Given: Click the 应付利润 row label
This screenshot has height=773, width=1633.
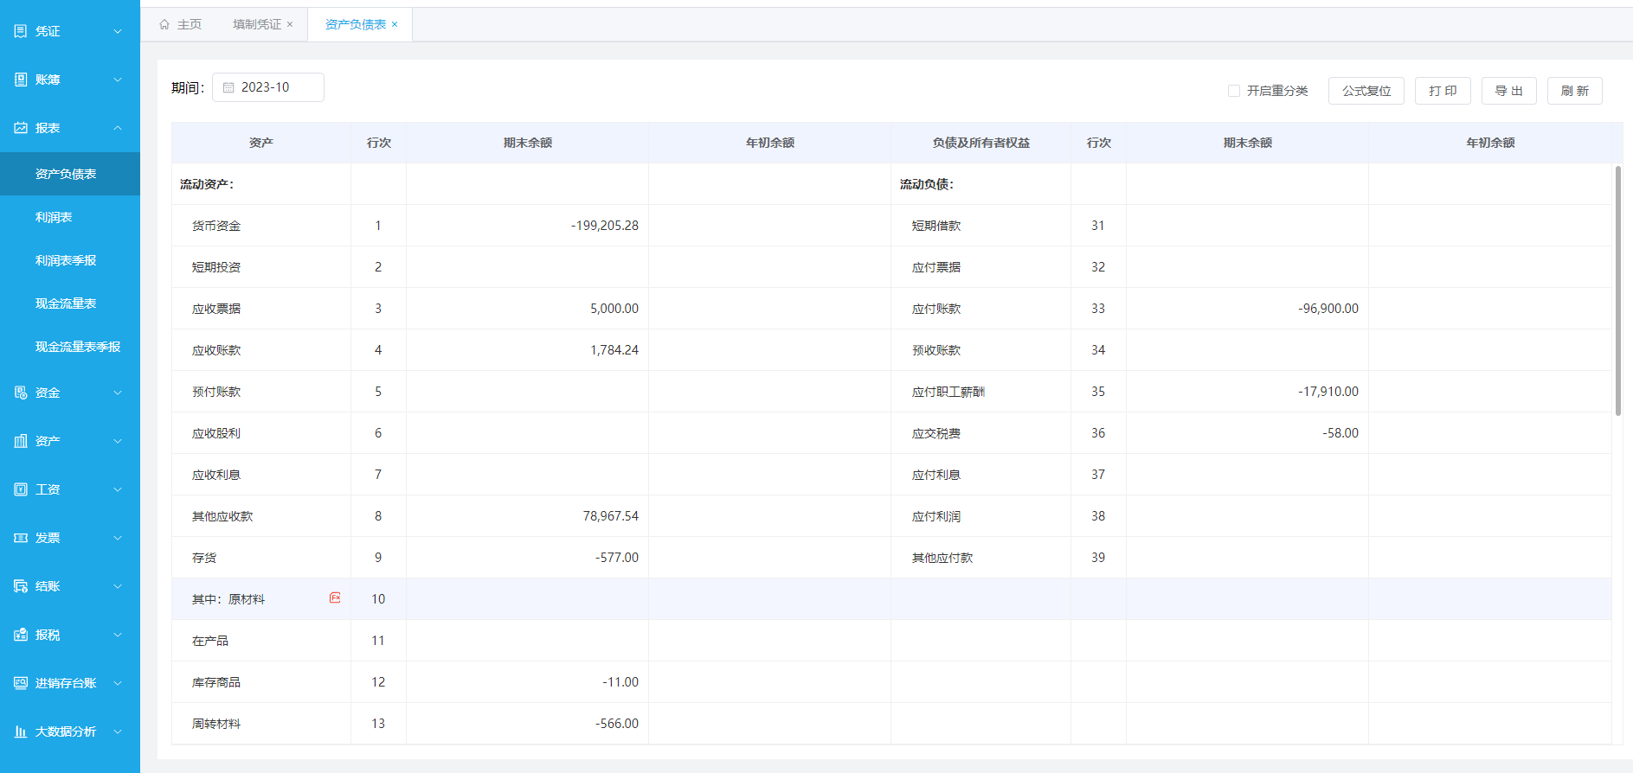Looking at the screenshot, I should (936, 516).
